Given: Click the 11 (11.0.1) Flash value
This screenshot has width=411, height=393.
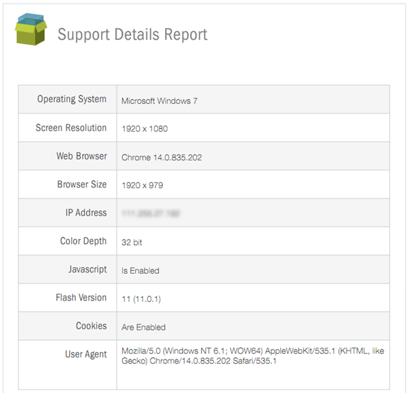Looking at the screenshot, I should tap(141, 299).
